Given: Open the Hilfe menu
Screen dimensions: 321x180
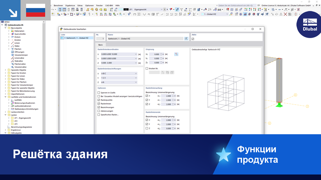Looking at the screenshot, I should pyautogui.click(x=117, y=6).
